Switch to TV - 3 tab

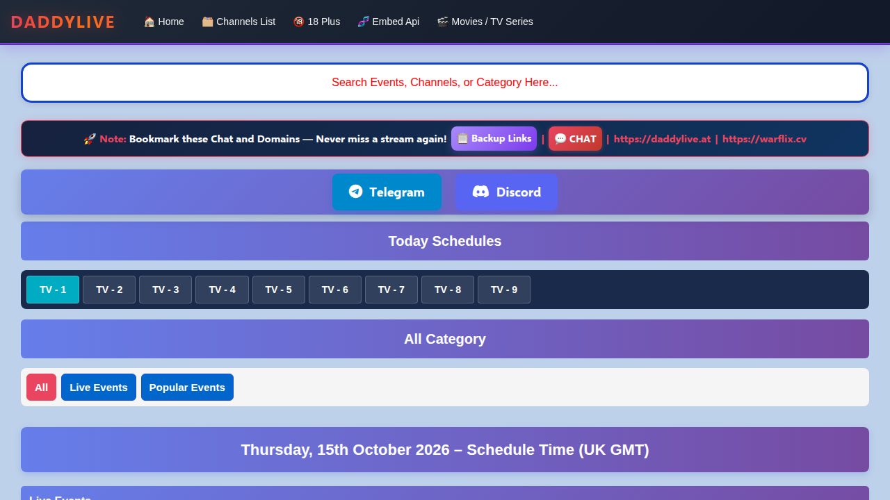(x=165, y=290)
